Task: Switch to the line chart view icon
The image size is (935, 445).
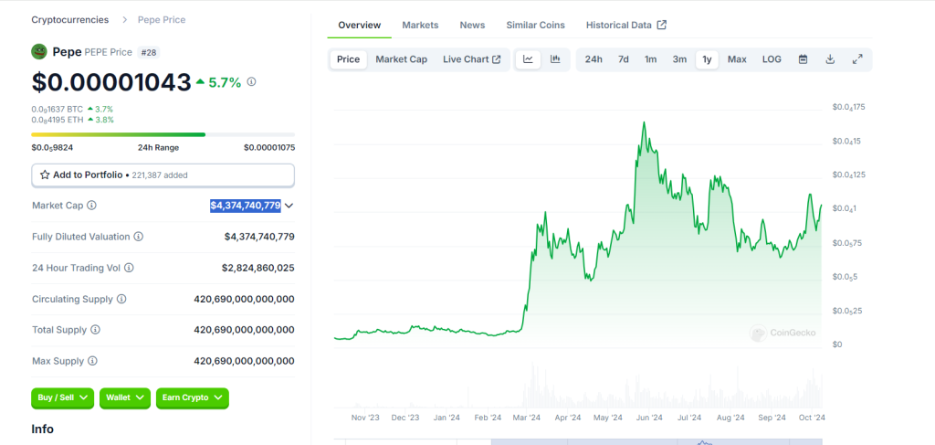Action: [528, 59]
